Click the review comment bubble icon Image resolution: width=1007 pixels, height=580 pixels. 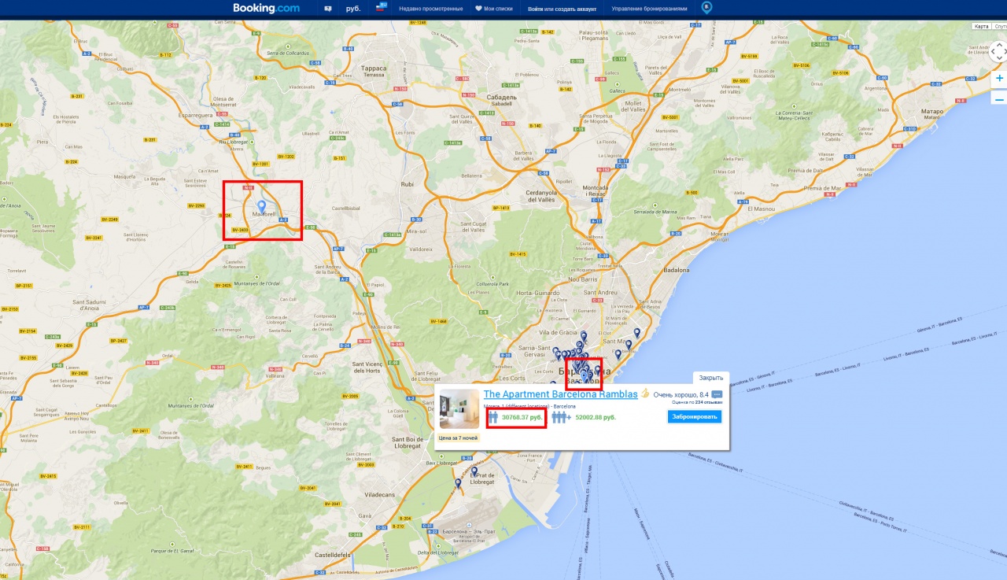717,393
